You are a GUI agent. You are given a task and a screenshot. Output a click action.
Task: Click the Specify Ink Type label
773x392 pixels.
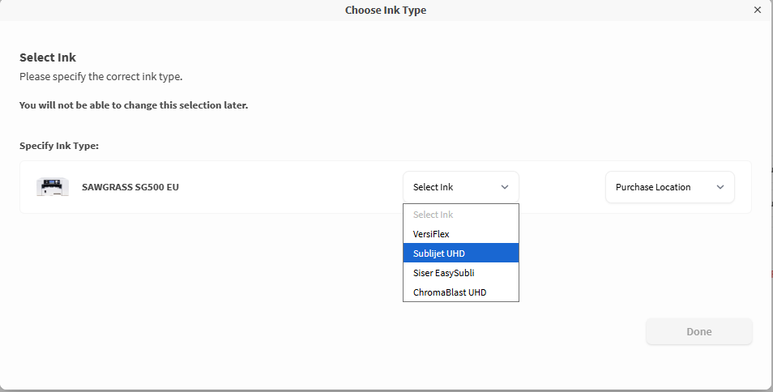59,146
